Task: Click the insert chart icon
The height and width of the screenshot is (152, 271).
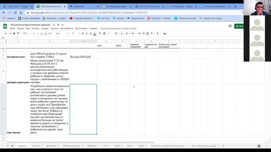Action: click(x=147, y=33)
